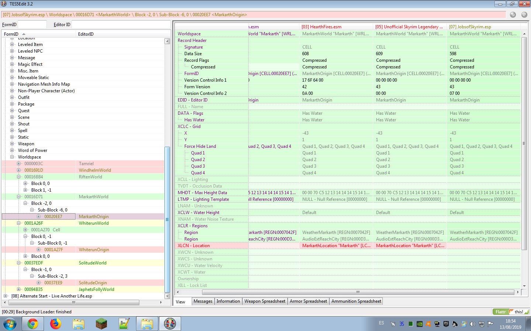Select the Word of Power node
This screenshot has height=331, width=531.
pos(32,150)
